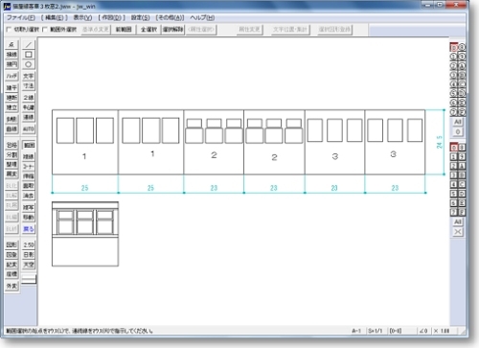Select the 分割 divide tool
Image resolution: width=479 pixels, height=348 pixels.
(11, 154)
